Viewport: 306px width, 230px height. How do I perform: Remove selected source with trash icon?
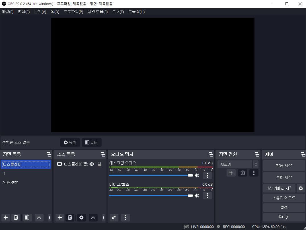(70, 217)
